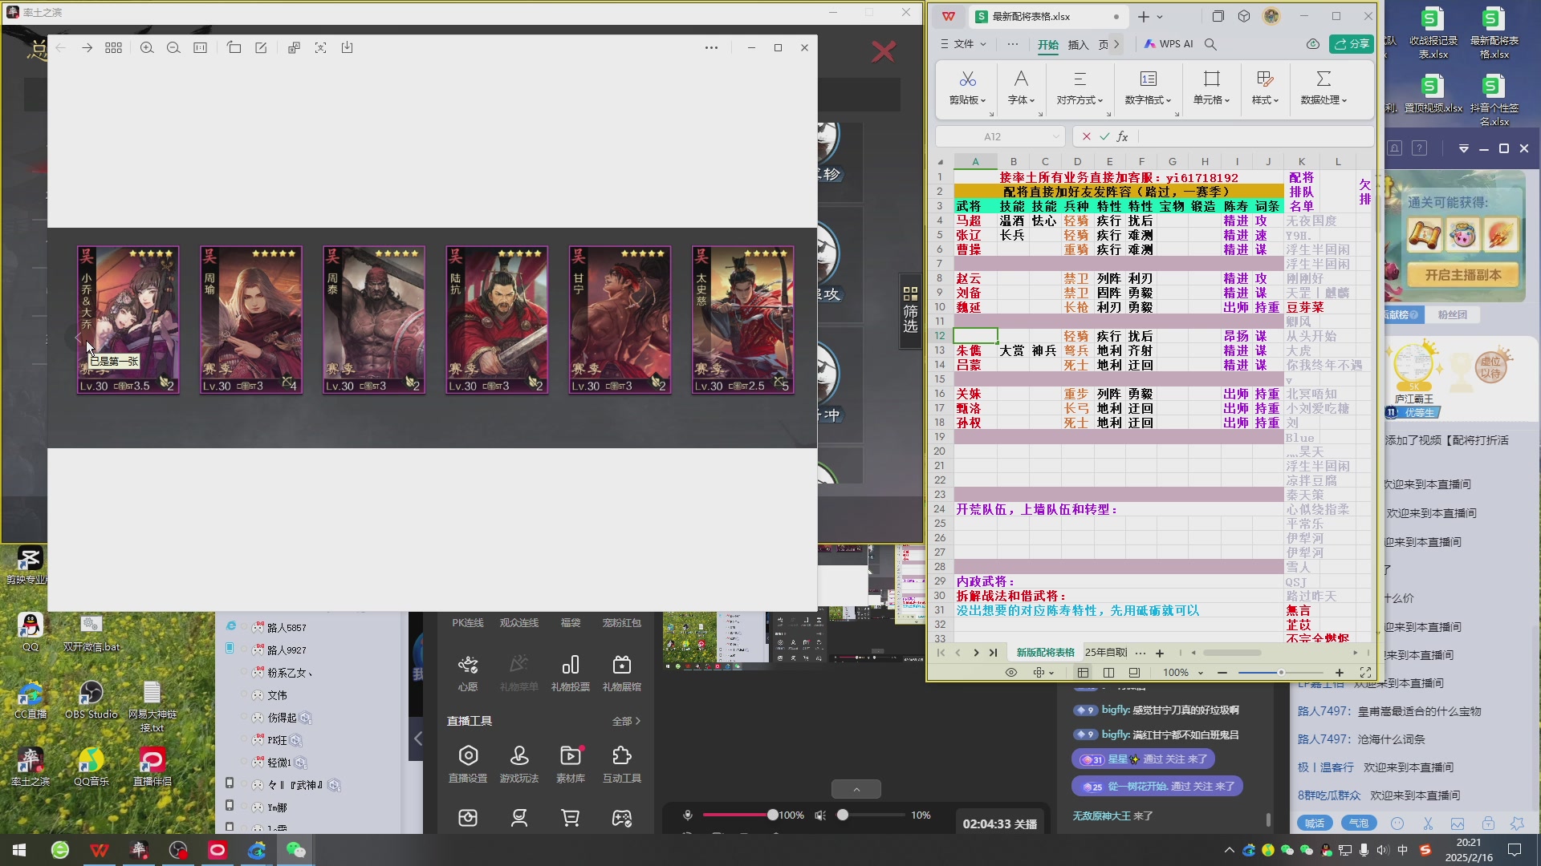Select the 插入 ribbon tab
The height and width of the screenshot is (866, 1541).
coord(1078,45)
